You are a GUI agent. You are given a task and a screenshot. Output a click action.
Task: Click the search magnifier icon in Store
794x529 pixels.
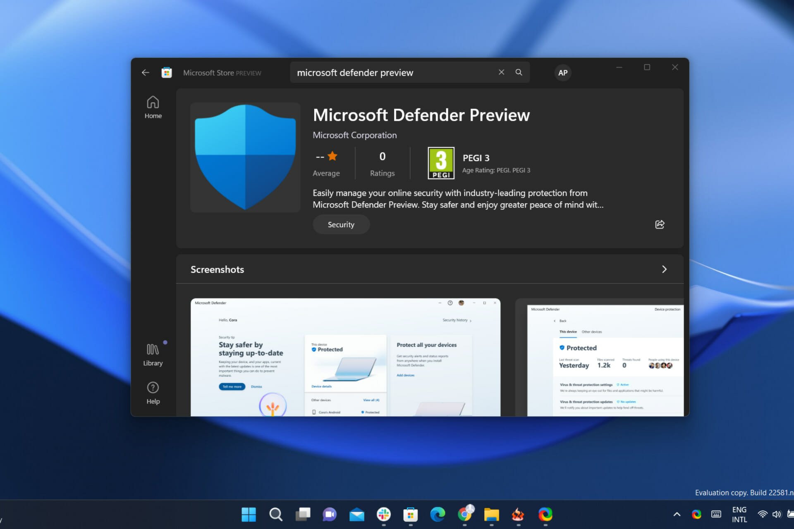coord(519,72)
